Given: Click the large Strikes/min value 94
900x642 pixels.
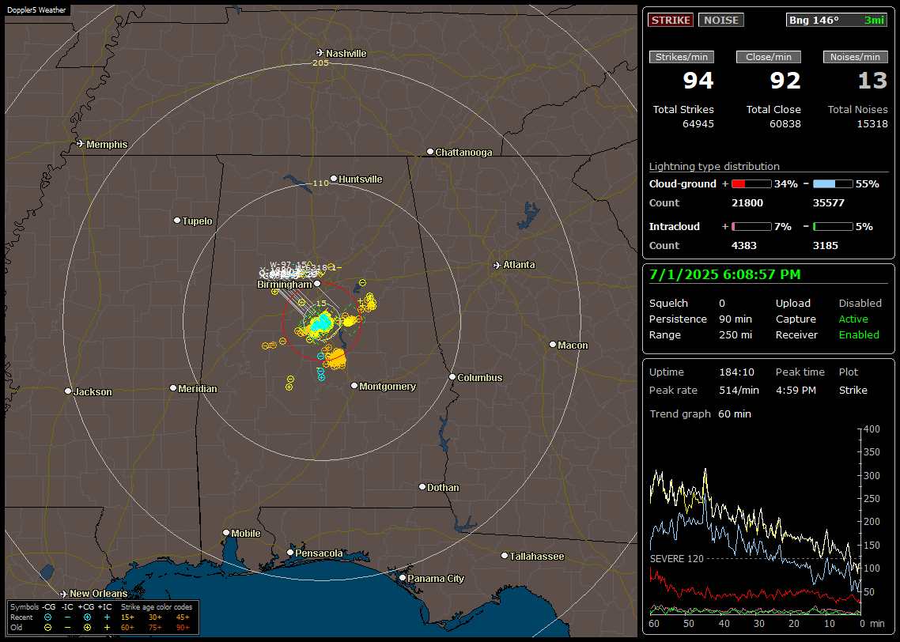Looking at the screenshot, I should click(698, 81).
